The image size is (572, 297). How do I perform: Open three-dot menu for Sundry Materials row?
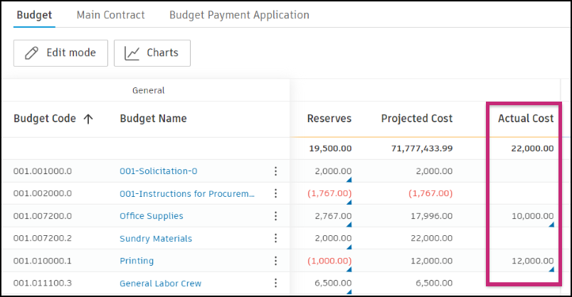pos(275,239)
